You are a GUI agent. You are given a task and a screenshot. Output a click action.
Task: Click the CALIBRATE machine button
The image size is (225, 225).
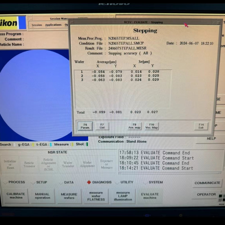(16, 196)
